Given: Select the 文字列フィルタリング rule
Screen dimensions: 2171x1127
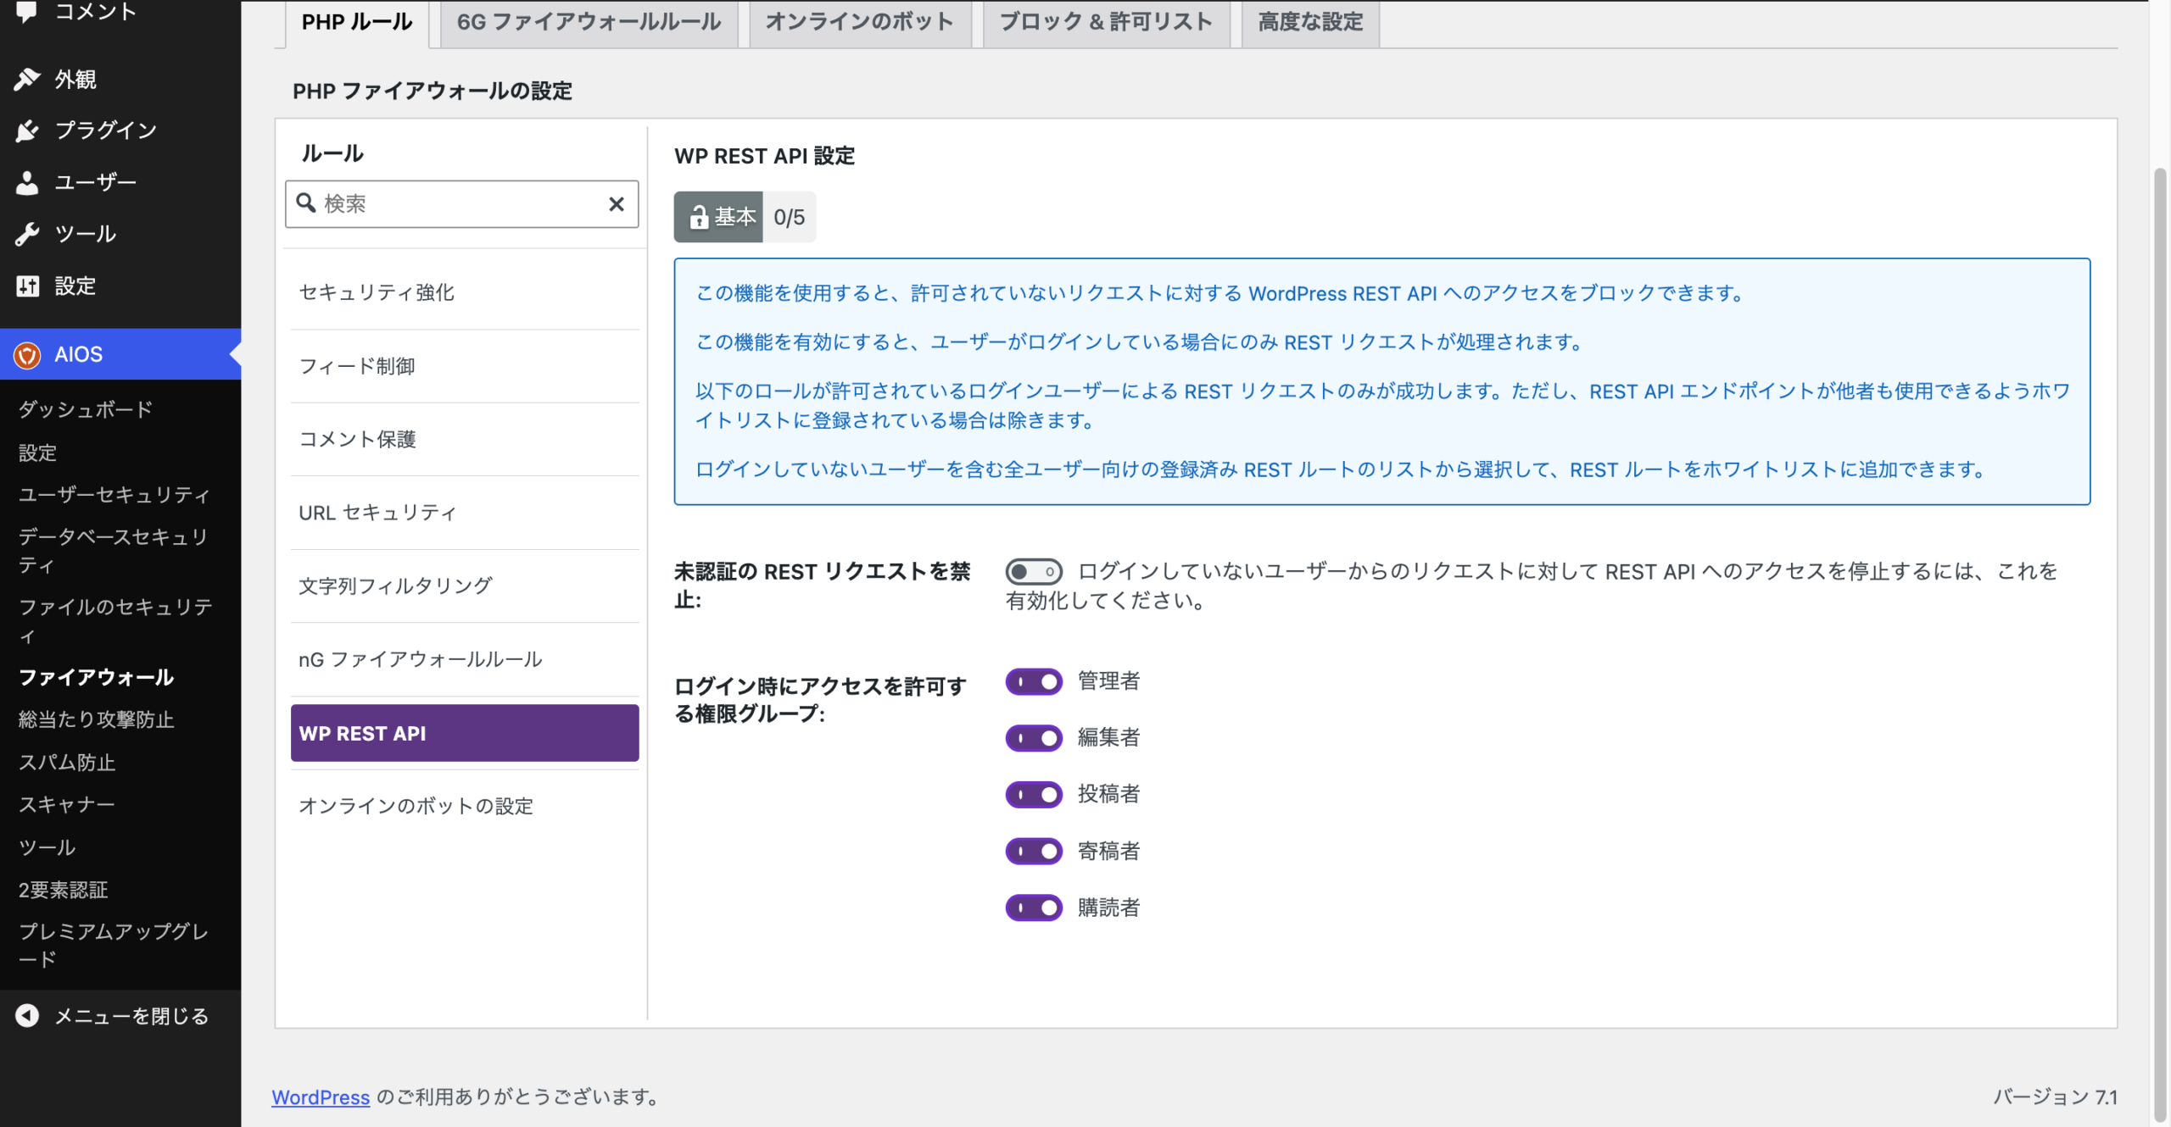Looking at the screenshot, I should coord(464,586).
